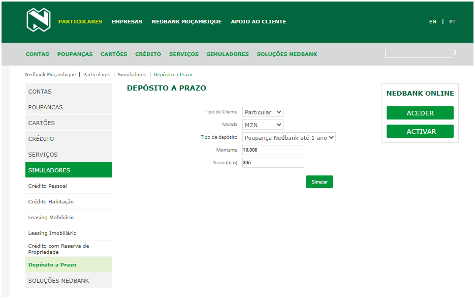
Task: Open the Moeda currency dropdown
Action: (x=263, y=125)
